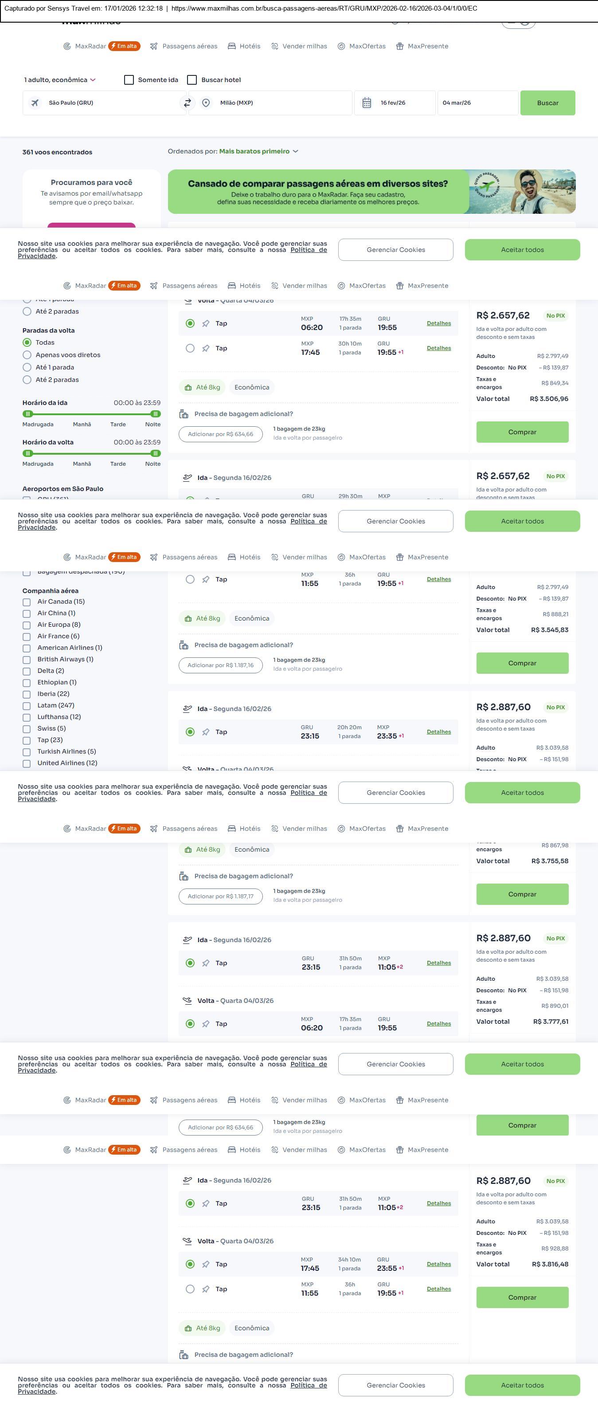Click the swap origin and destination icon
The width and height of the screenshot is (598, 1407).
tap(187, 102)
